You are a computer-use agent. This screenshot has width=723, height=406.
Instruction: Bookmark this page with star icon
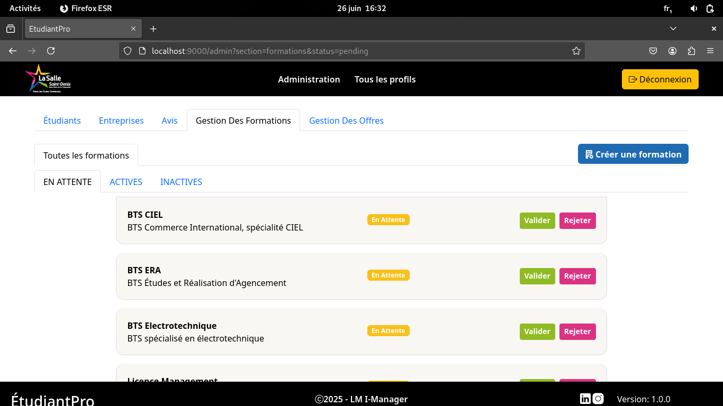(x=576, y=51)
